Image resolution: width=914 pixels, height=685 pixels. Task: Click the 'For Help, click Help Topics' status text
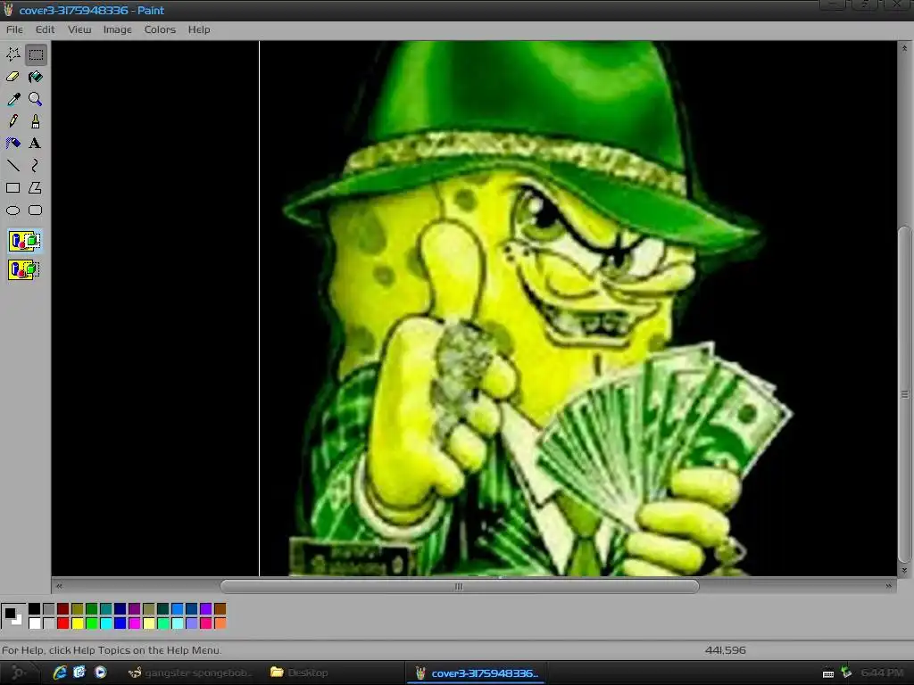point(112,650)
